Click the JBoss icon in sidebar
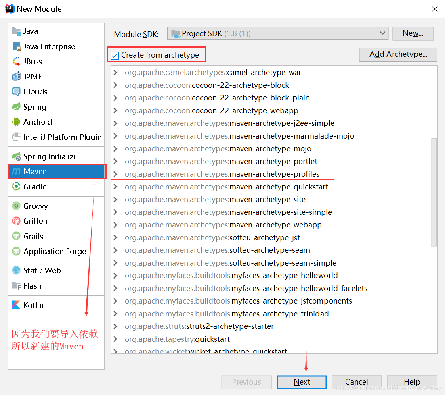Screen dimensions: 445x395 point(16,62)
